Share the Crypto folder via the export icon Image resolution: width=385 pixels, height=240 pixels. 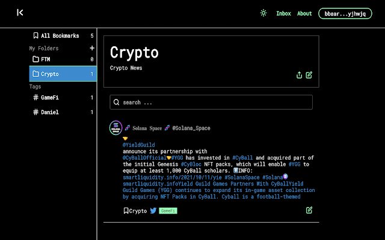click(299, 75)
